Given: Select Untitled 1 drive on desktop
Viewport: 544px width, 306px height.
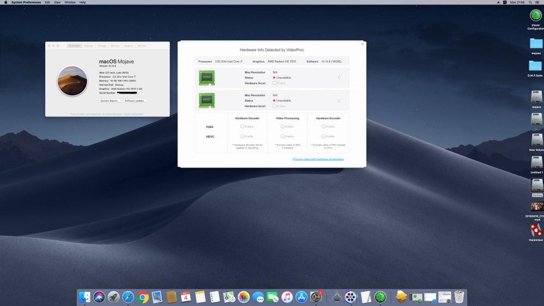Looking at the screenshot, I should click(537, 163).
